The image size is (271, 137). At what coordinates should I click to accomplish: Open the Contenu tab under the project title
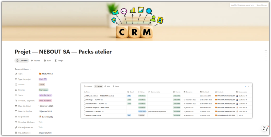(22, 60)
